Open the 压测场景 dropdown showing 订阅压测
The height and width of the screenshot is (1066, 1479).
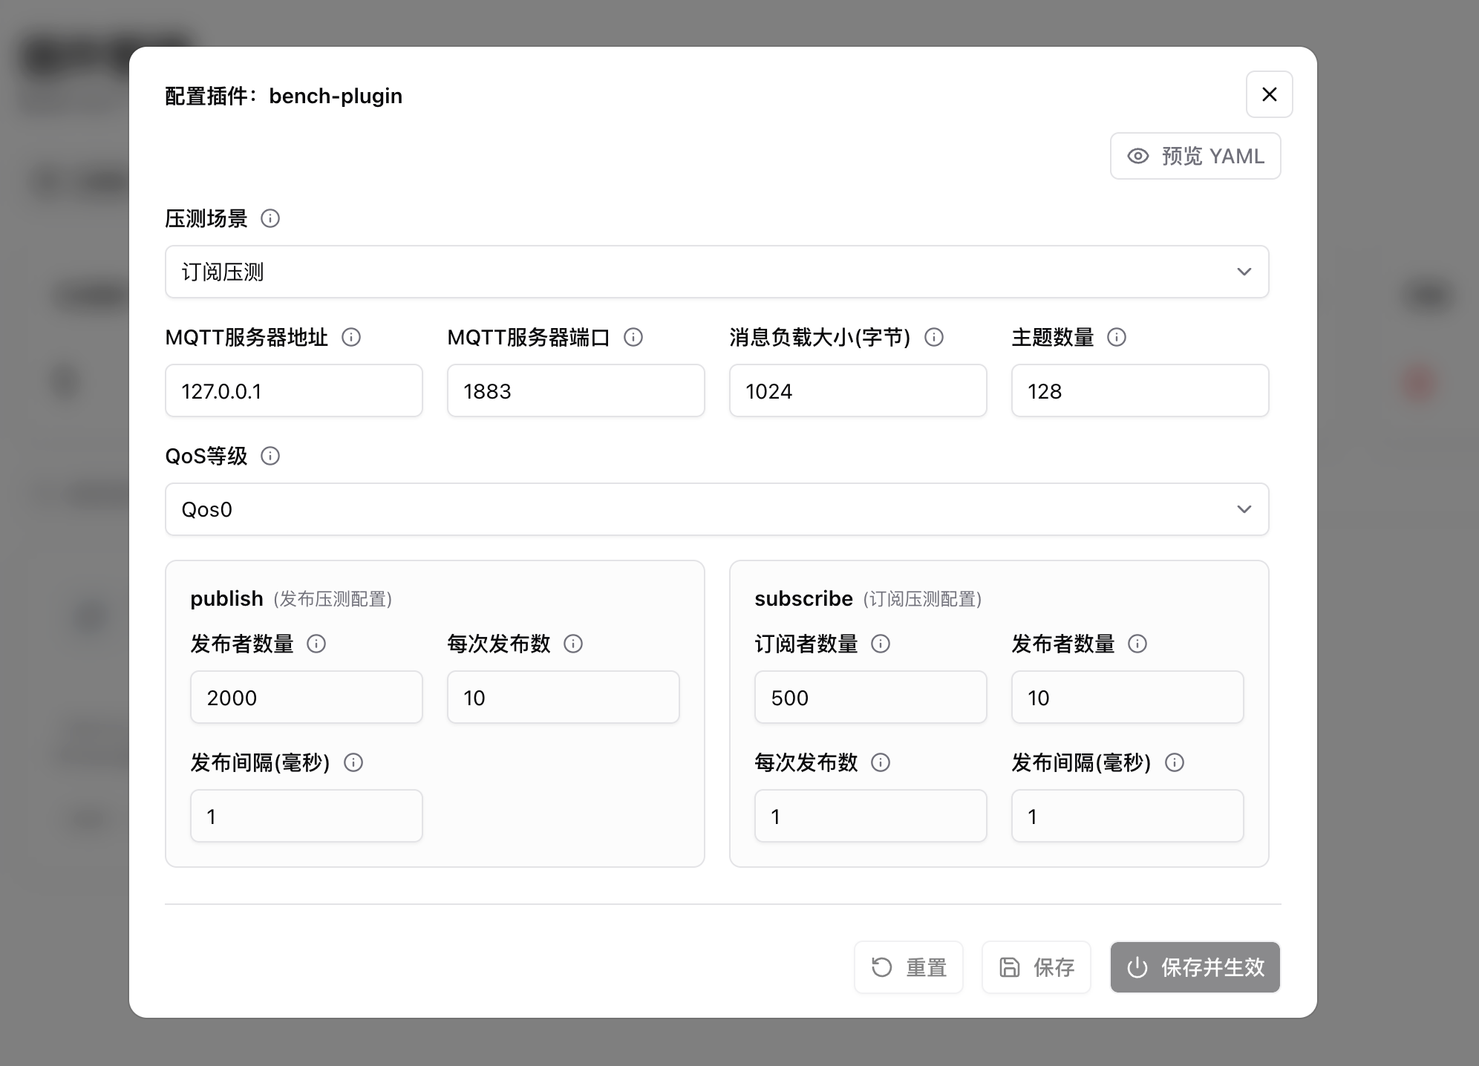(716, 272)
